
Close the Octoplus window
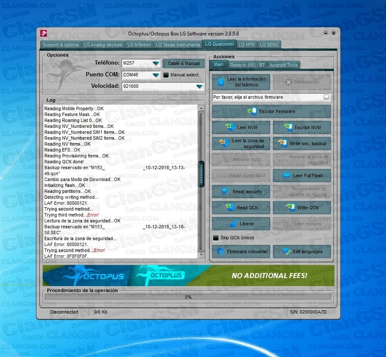click(334, 33)
